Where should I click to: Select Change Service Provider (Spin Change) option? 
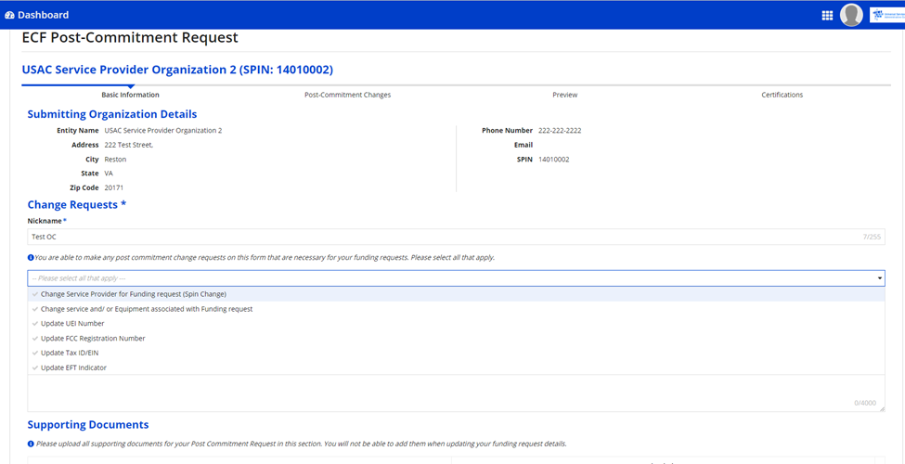[456, 294]
